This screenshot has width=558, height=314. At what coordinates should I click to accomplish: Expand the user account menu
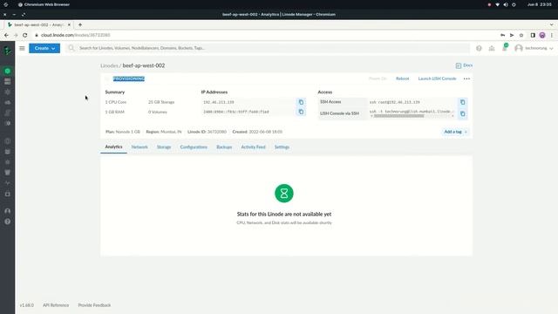coord(534,48)
